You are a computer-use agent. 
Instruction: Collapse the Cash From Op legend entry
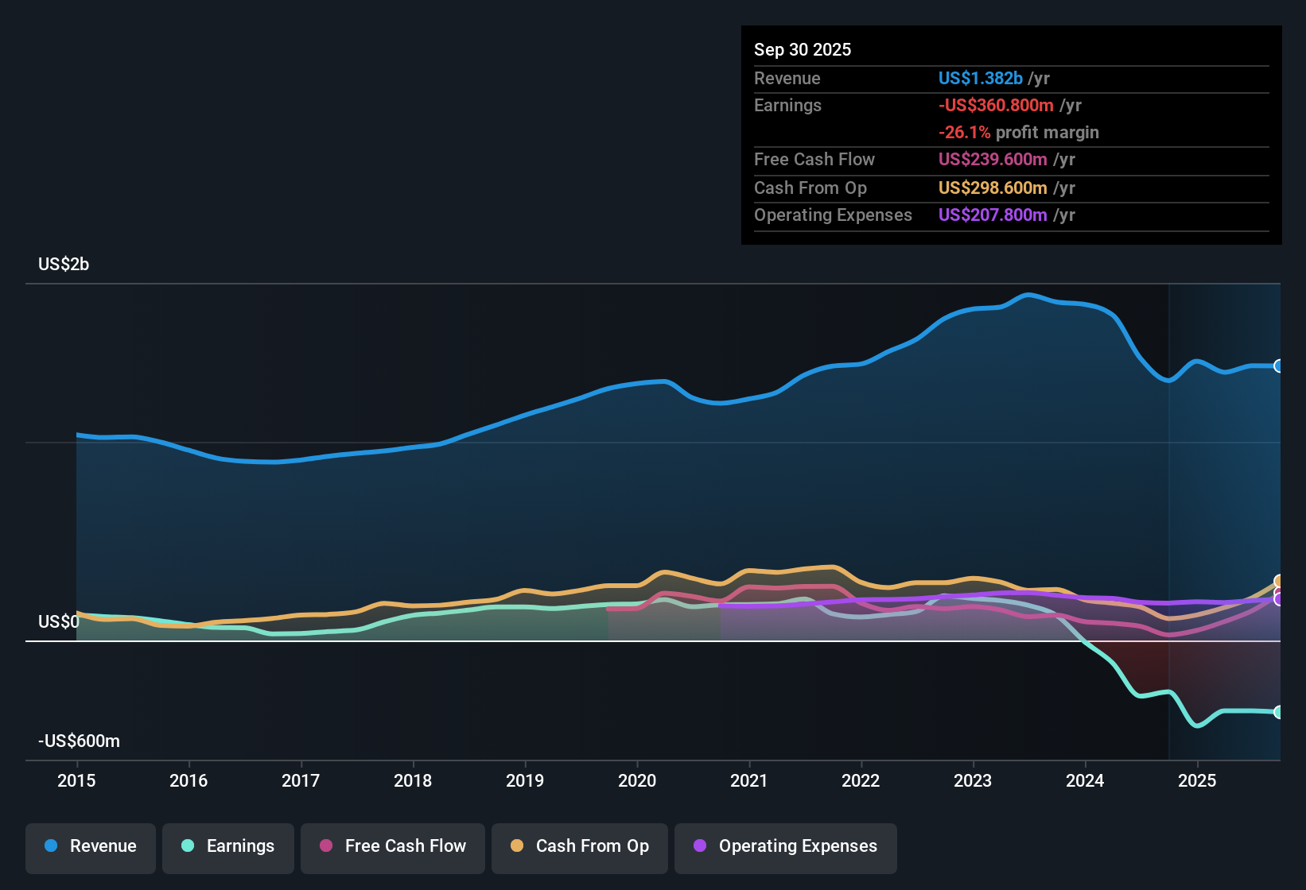click(579, 847)
